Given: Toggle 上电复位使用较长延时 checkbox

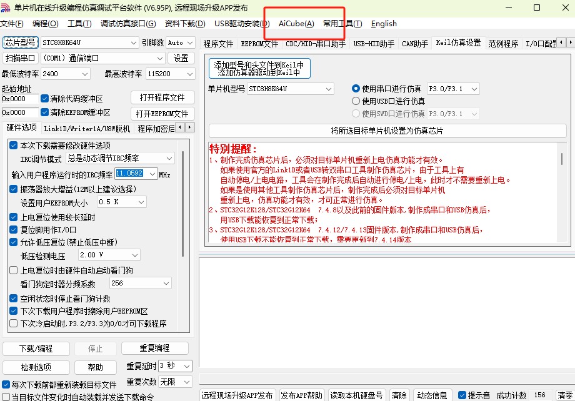Looking at the screenshot, I should click(x=14, y=217).
